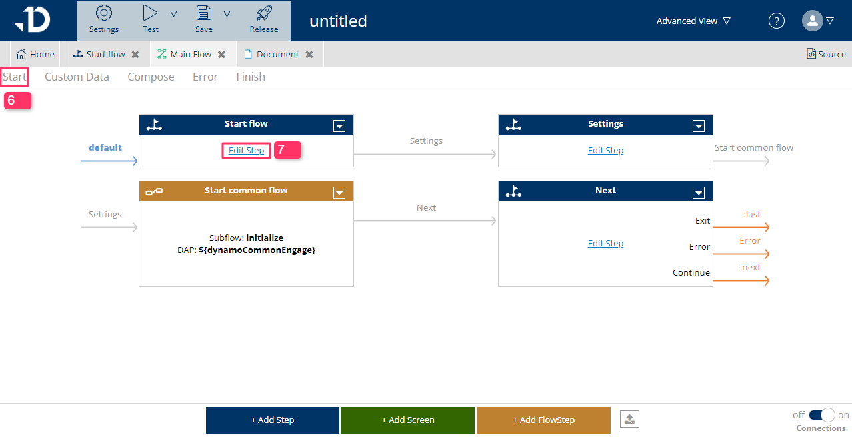Viewport: 852px width, 437px height.
Task: Open dropdown arrow next to Save
Action: tap(227, 13)
